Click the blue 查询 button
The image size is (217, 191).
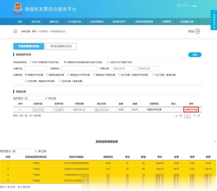click(x=195, y=55)
